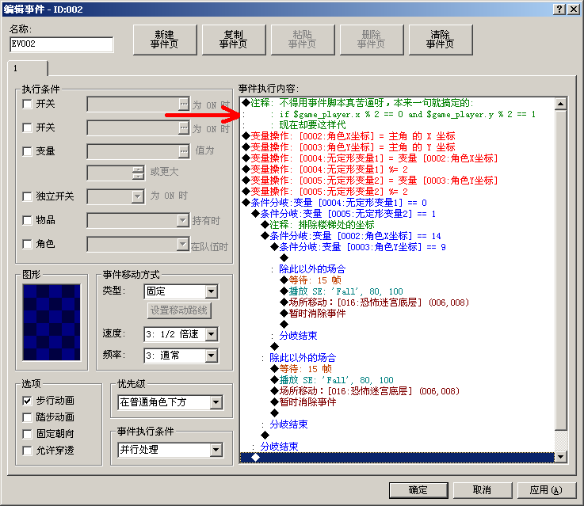This screenshot has height=506, width=584.
Task: Click 确定 button
Action: pos(418,490)
